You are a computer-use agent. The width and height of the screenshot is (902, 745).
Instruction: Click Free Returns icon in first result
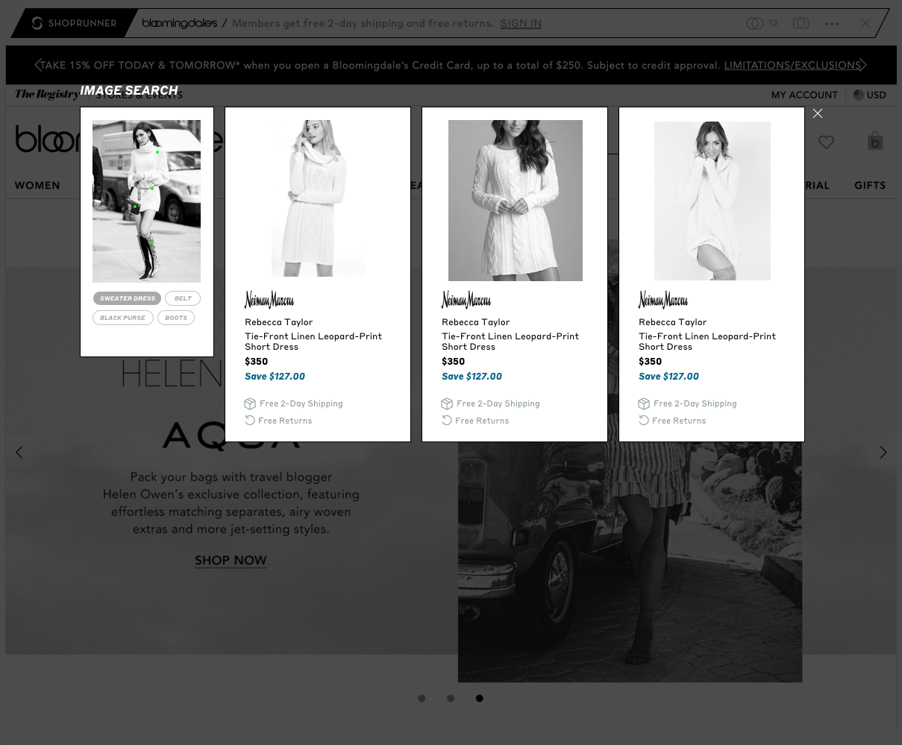tap(250, 421)
